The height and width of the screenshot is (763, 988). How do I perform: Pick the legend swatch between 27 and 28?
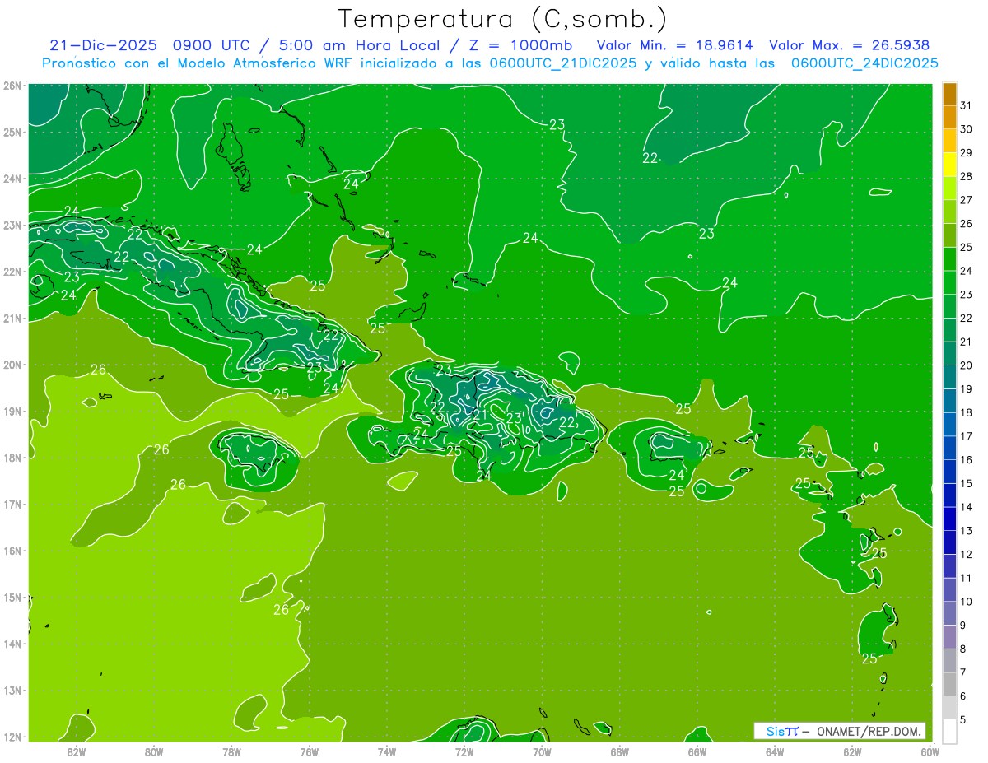[x=950, y=188]
